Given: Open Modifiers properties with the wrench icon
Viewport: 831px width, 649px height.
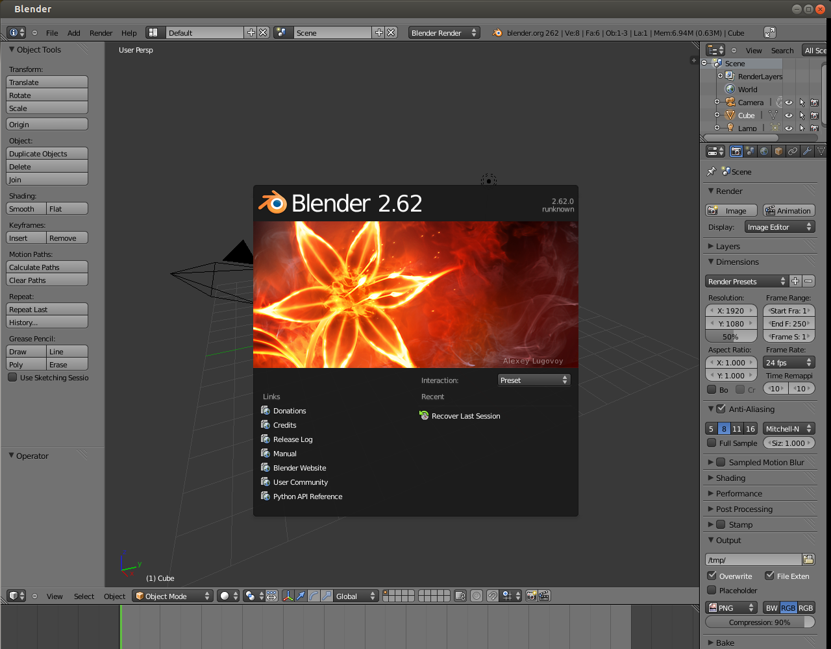Looking at the screenshot, I should point(807,151).
